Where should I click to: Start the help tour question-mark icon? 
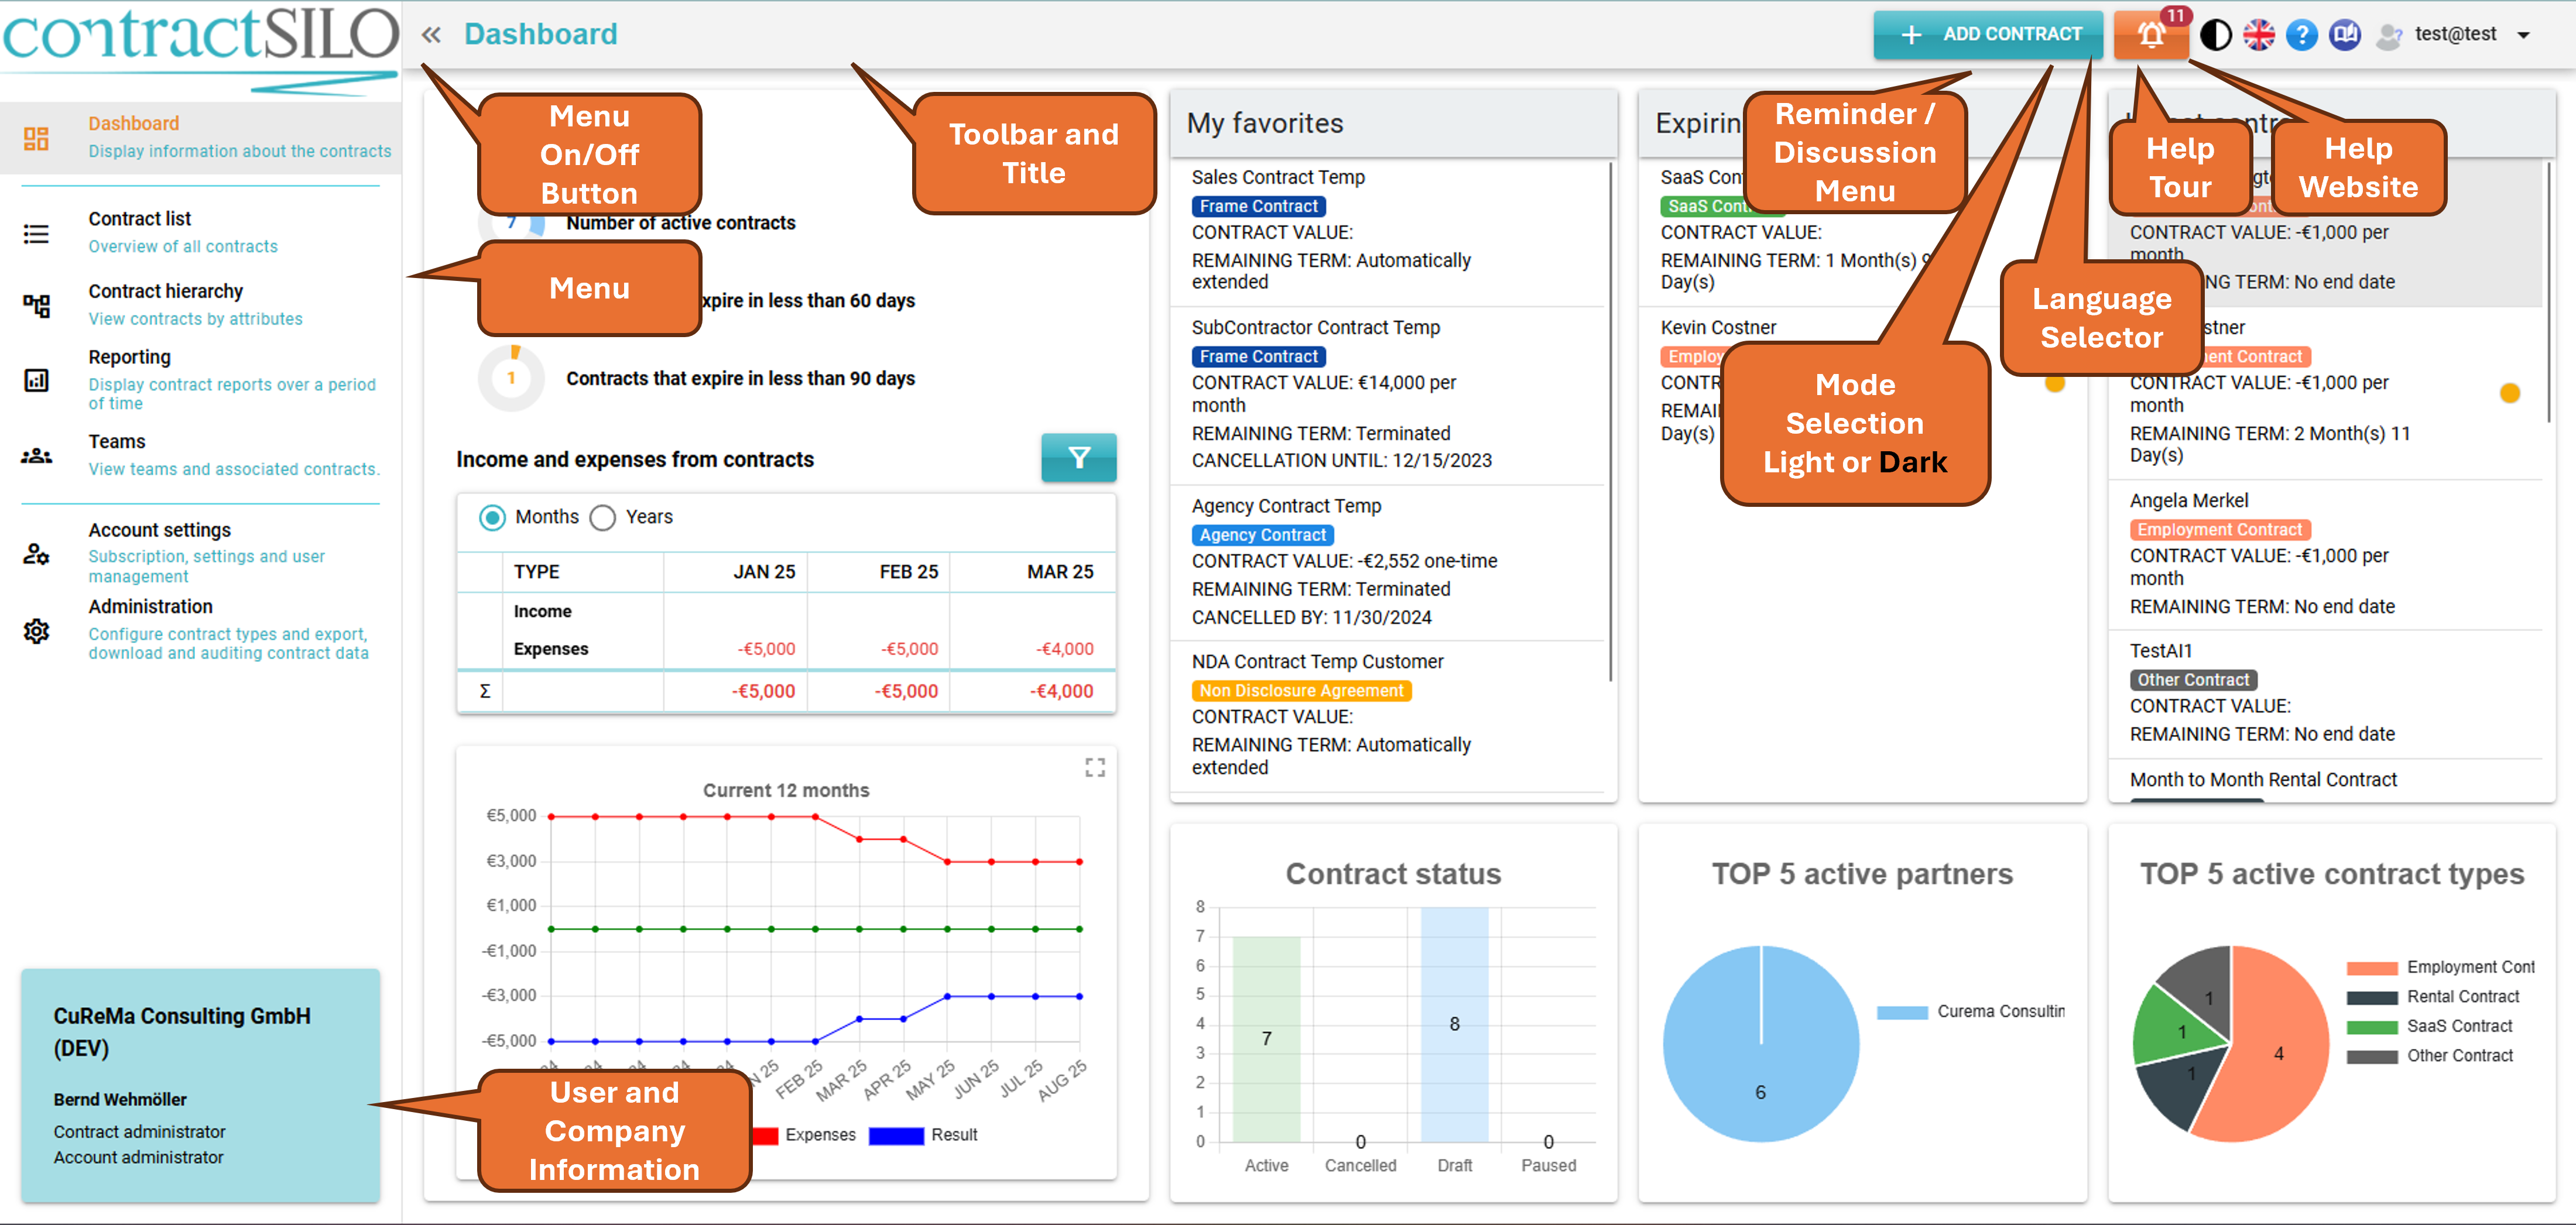click(x=2301, y=35)
